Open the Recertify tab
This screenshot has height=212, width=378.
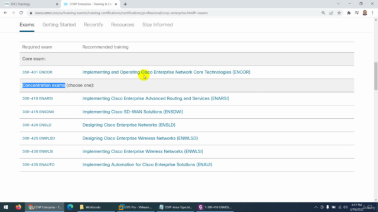tap(93, 25)
